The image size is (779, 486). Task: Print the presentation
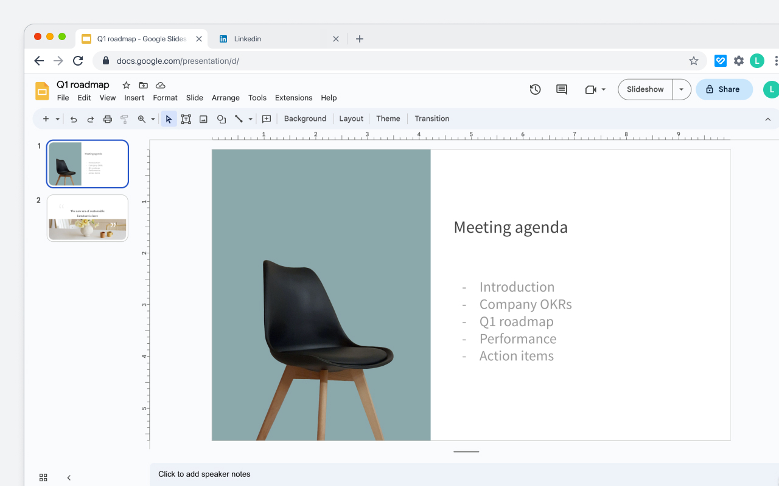tap(108, 119)
